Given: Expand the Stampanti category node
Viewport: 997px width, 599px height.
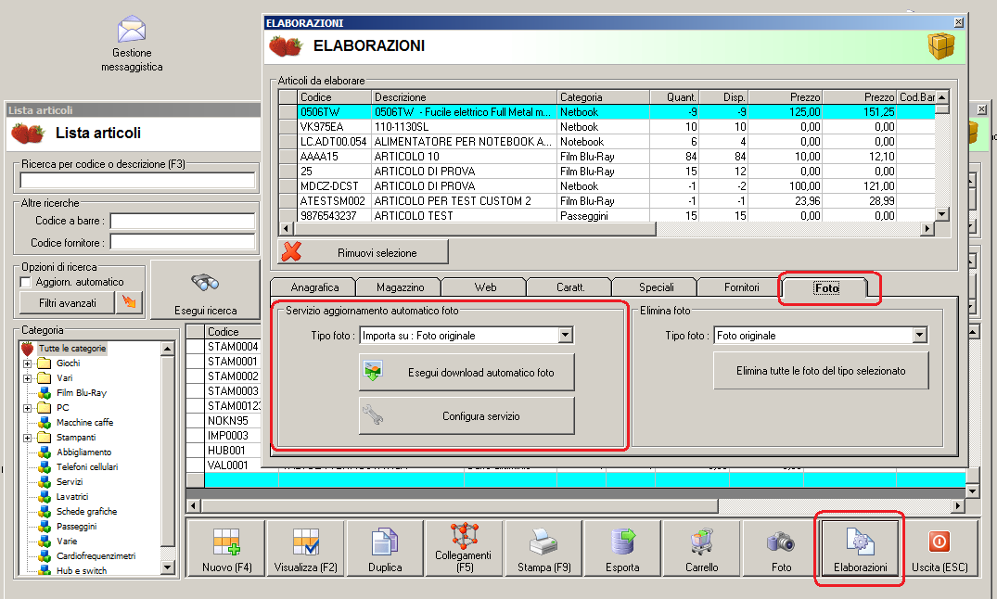Looking at the screenshot, I should (28, 438).
